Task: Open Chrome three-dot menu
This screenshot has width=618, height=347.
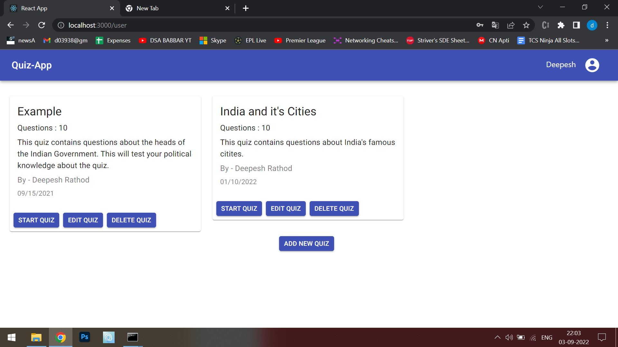Action: point(607,25)
